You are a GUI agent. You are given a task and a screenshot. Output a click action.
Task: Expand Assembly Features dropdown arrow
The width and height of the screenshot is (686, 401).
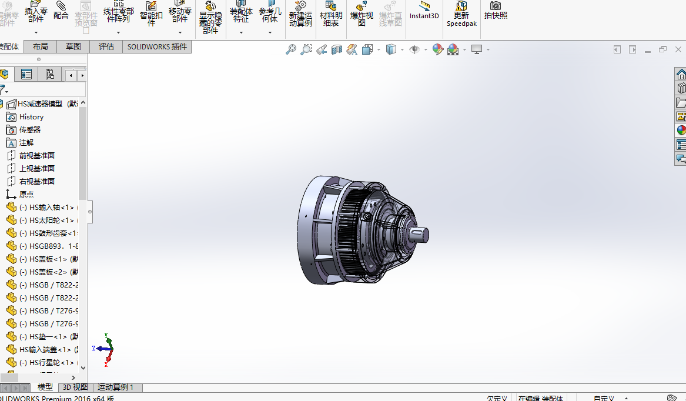pyautogui.click(x=241, y=32)
